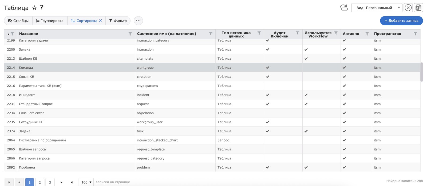This screenshot has height=186, width=427.
Task: Toggle Аудит Включен check for Стандартный запрос row
Action: click(268, 104)
